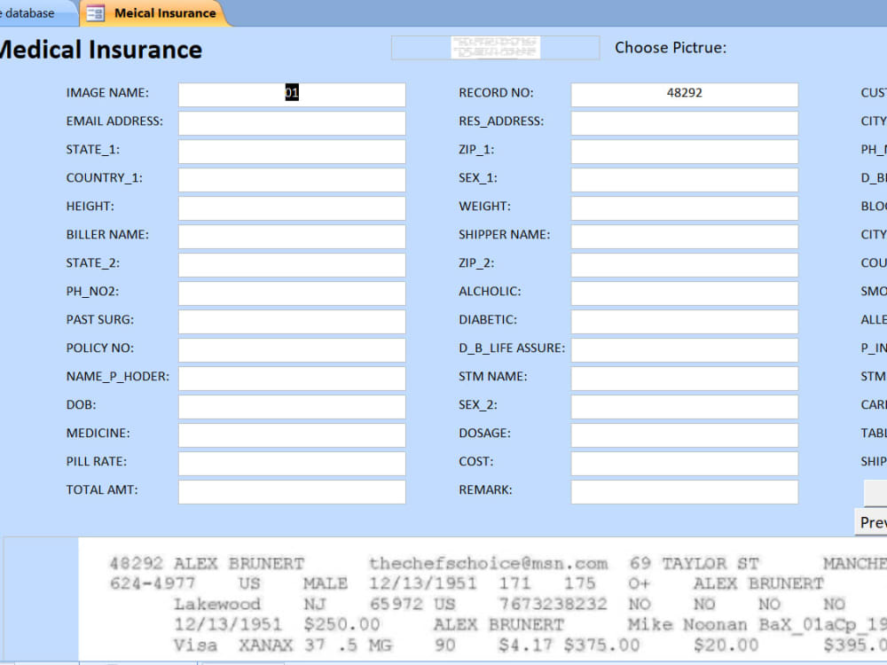Viewport: 887px width, 665px height.
Task: Click the IMAGE NAME label
Action: click(107, 93)
